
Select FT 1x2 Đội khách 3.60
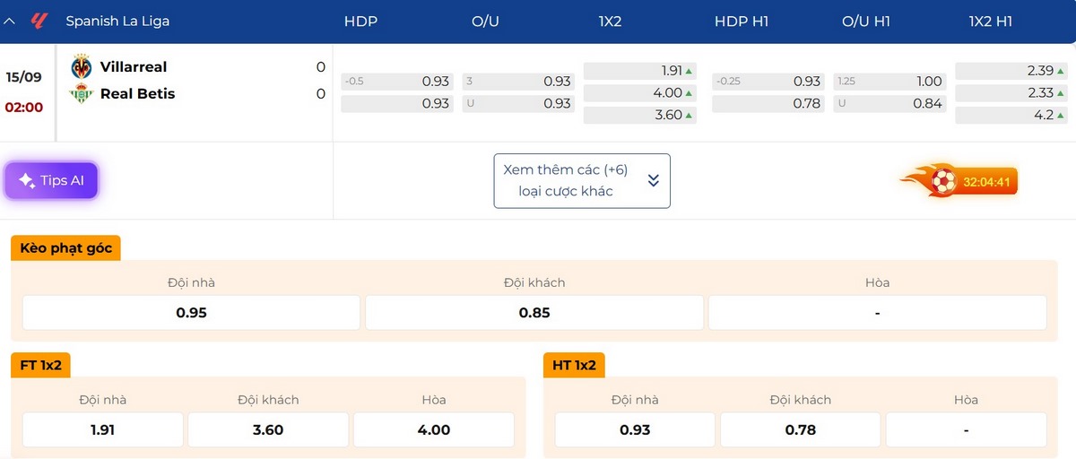(268, 429)
